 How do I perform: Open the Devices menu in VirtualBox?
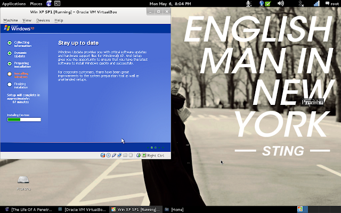43,20
